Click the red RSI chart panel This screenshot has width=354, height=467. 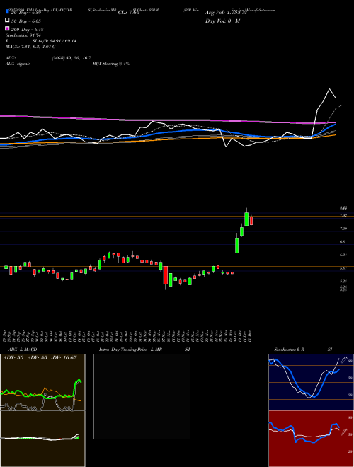pos(311,439)
